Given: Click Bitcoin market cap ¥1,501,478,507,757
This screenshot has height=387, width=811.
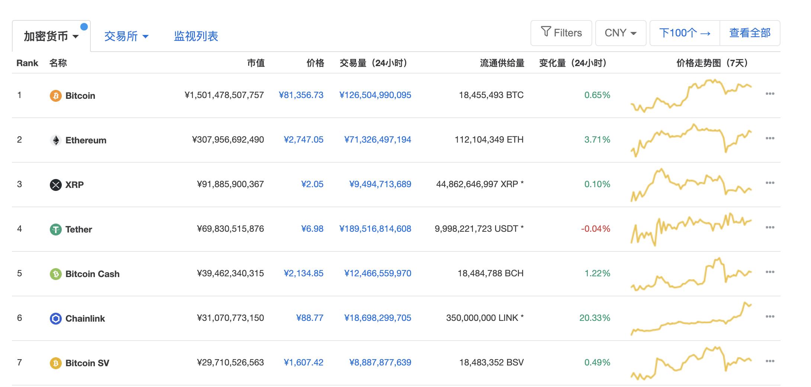Looking at the screenshot, I should pos(224,95).
